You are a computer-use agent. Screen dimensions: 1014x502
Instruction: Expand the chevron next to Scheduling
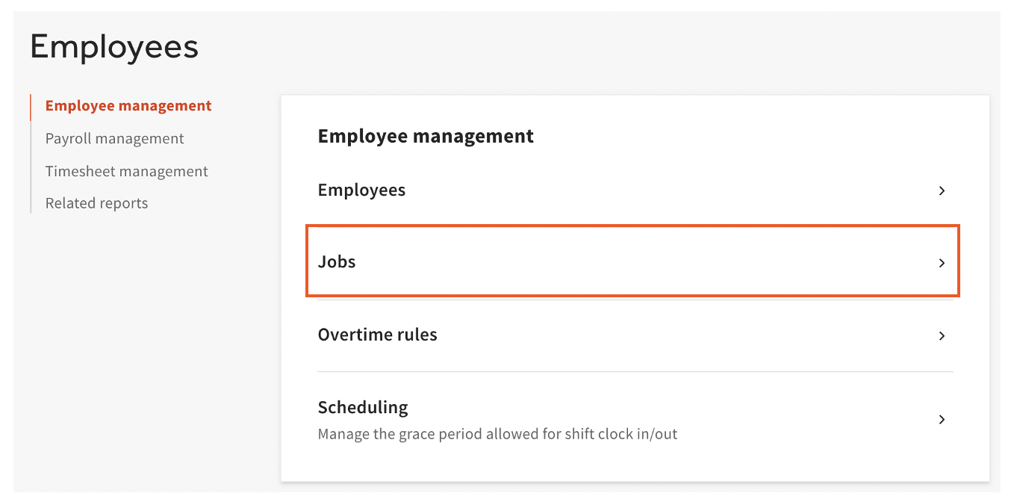pos(942,419)
